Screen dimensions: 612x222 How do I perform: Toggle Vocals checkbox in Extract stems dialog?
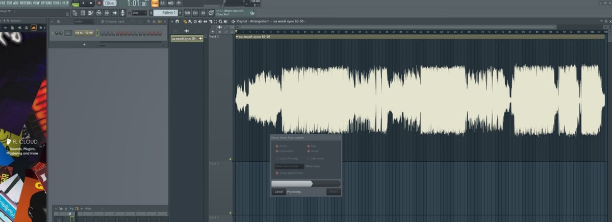coord(309,151)
